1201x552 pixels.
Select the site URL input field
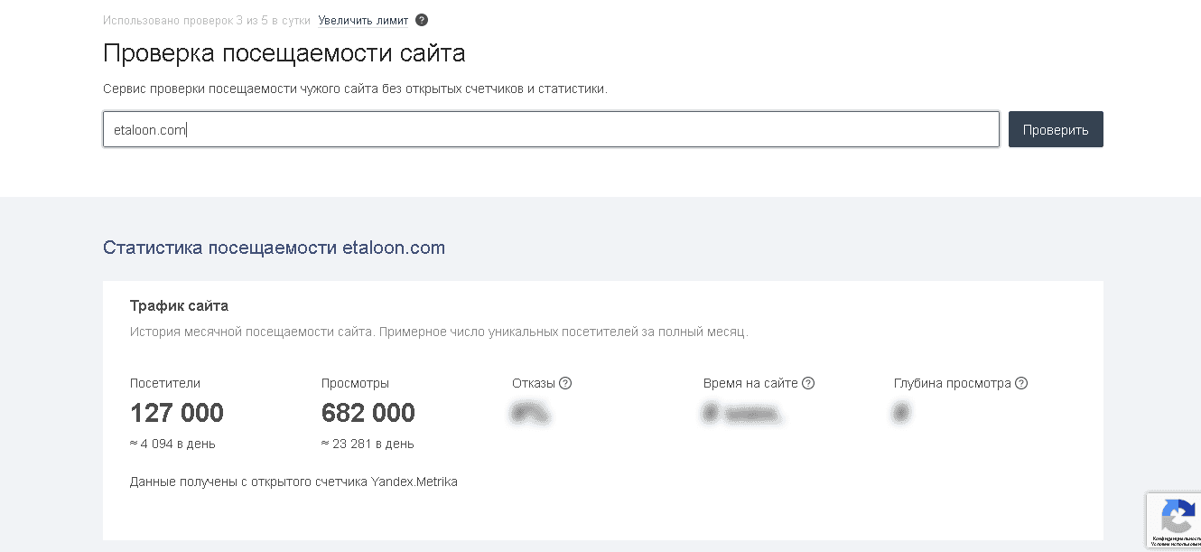point(551,128)
